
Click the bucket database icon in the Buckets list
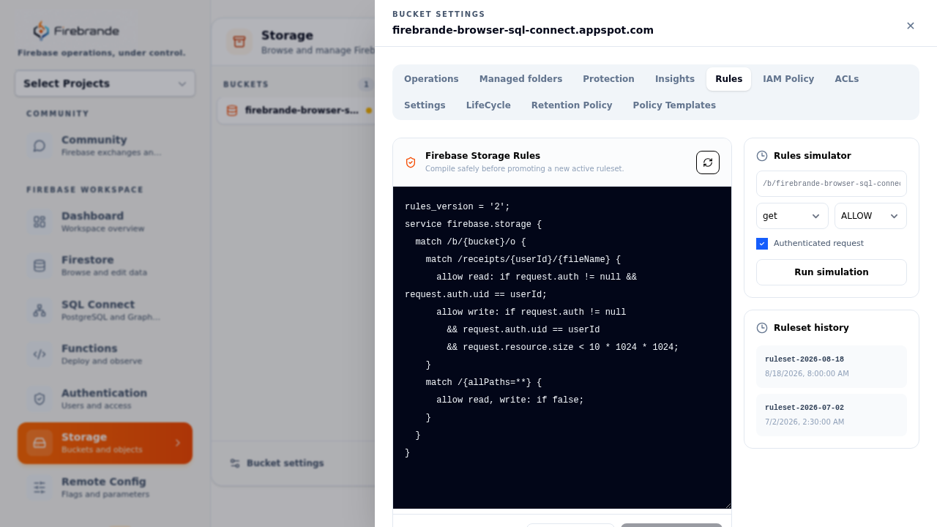(232, 111)
